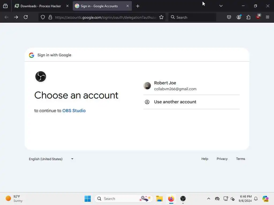Open the Extensions puzzle icon
This screenshot has width=274, height=205.
pos(248,17)
